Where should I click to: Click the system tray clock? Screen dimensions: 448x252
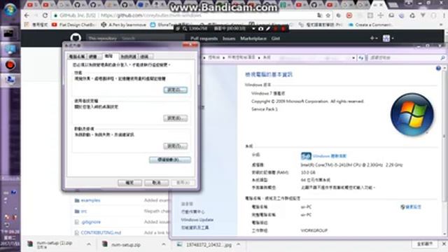pos(10,238)
